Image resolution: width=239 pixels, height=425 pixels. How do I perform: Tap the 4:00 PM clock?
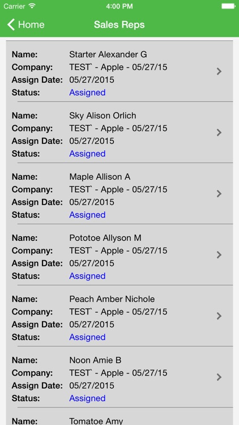pyautogui.click(x=119, y=6)
